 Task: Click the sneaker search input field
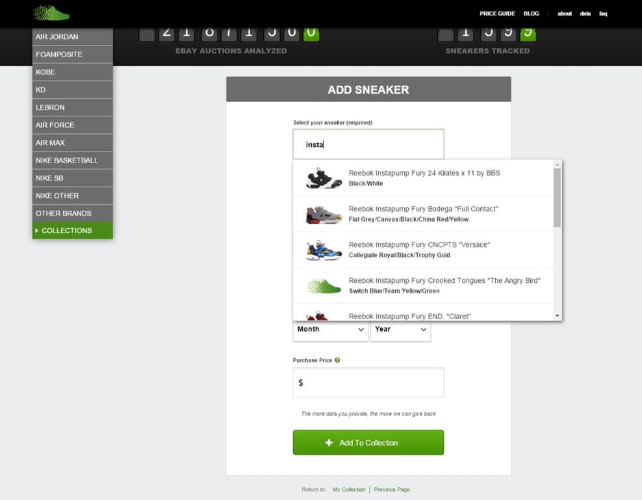tap(368, 144)
